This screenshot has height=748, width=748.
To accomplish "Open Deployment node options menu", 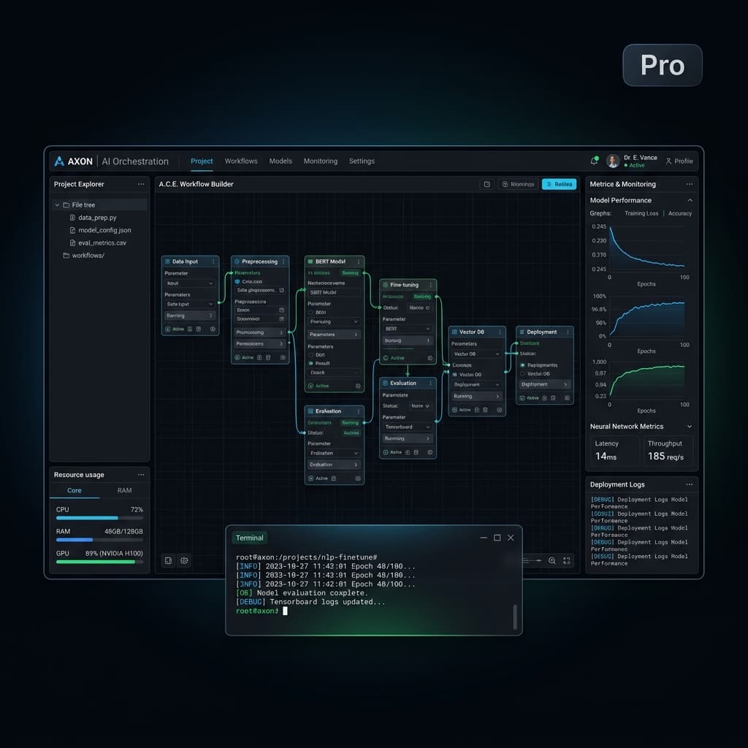I will pos(568,332).
